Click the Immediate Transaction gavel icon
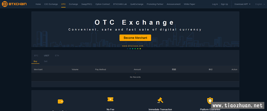Screen dimensions: 267x111 160,100
